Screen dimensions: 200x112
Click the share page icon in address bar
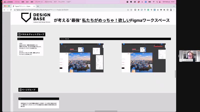tap(128, 10)
